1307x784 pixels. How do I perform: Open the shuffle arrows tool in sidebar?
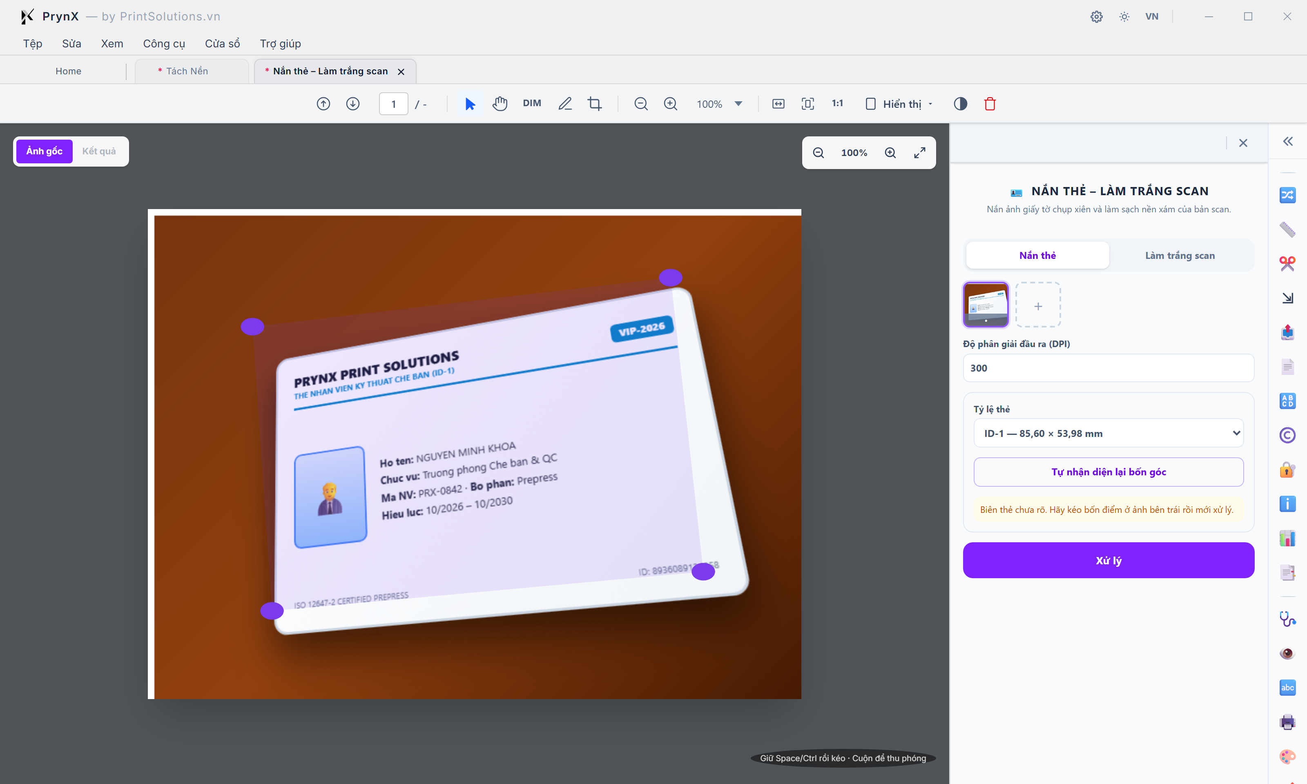coord(1287,195)
